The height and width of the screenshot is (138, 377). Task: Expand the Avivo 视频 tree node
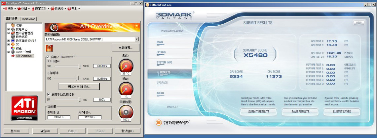coord(8,52)
